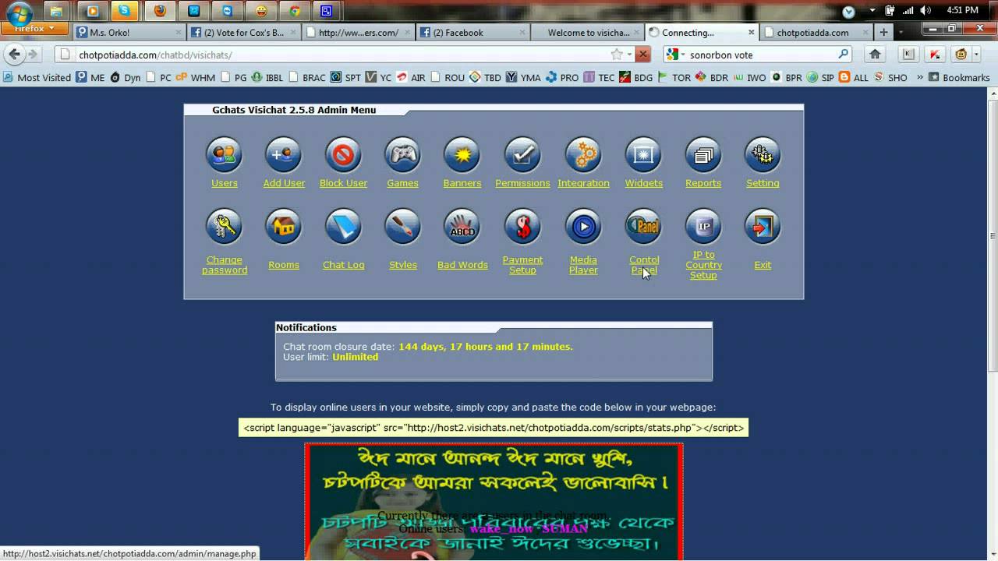Click the taskbar volume icon

[x=925, y=11]
